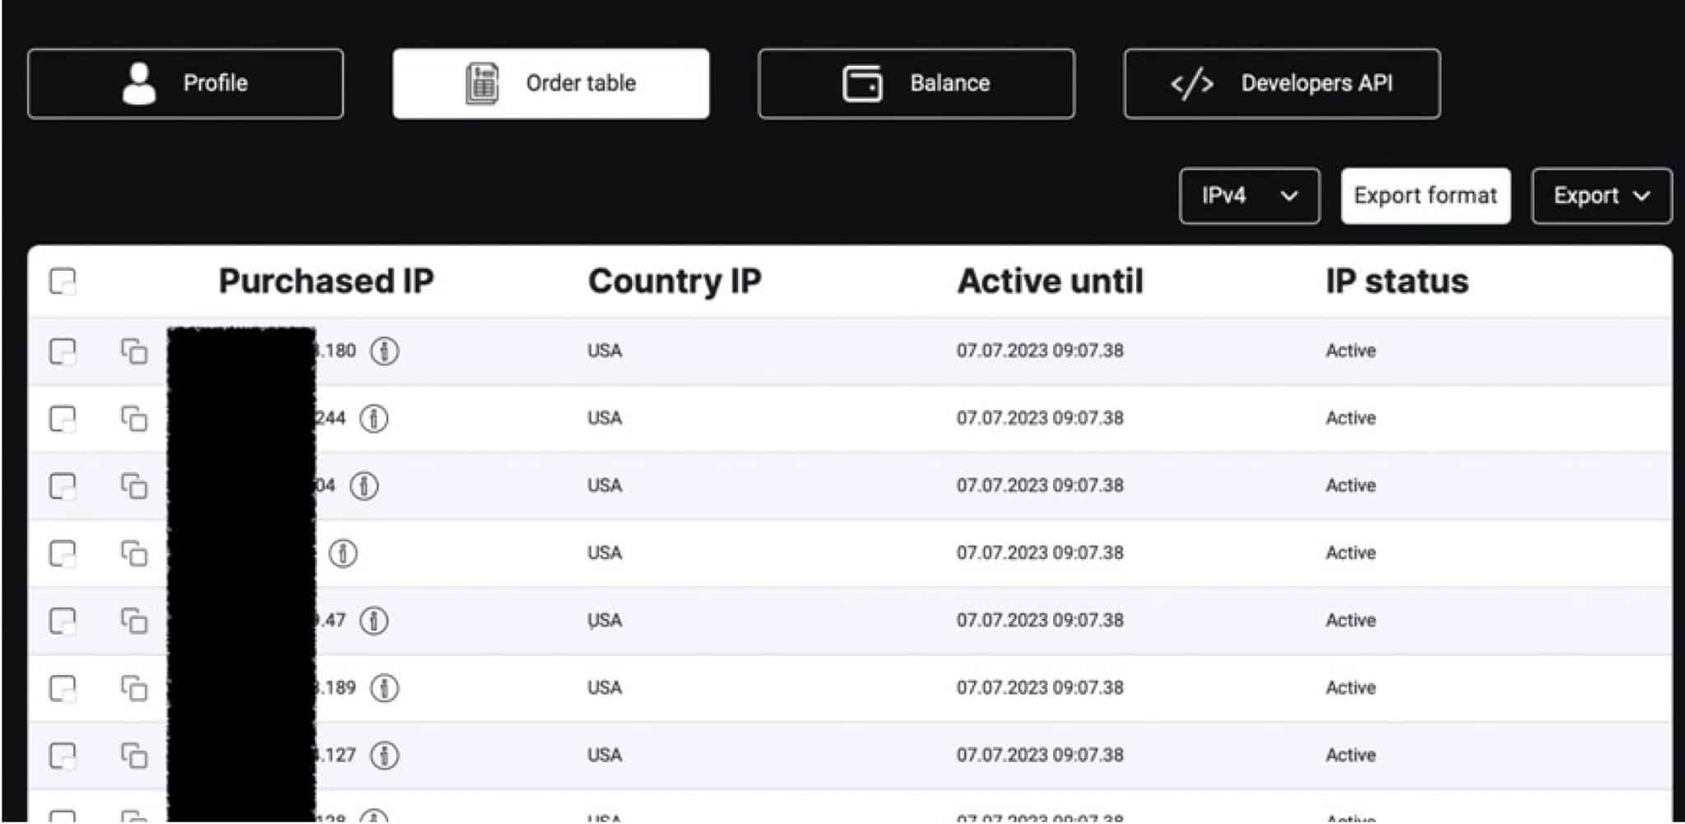The width and height of the screenshot is (1685, 824).
Task: Click the copy icon for IP ending .180
Action: (x=134, y=351)
